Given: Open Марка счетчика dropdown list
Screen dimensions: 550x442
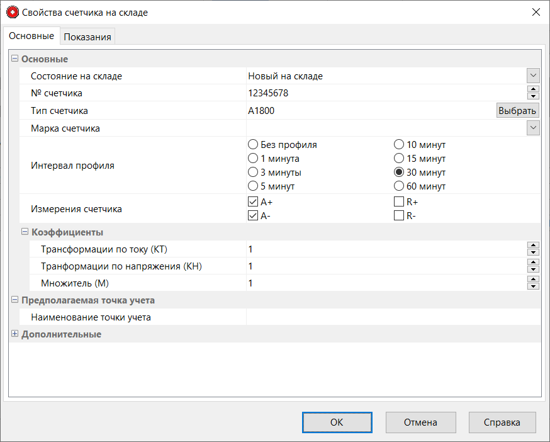Looking at the screenshot, I should [x=533, y=128].
